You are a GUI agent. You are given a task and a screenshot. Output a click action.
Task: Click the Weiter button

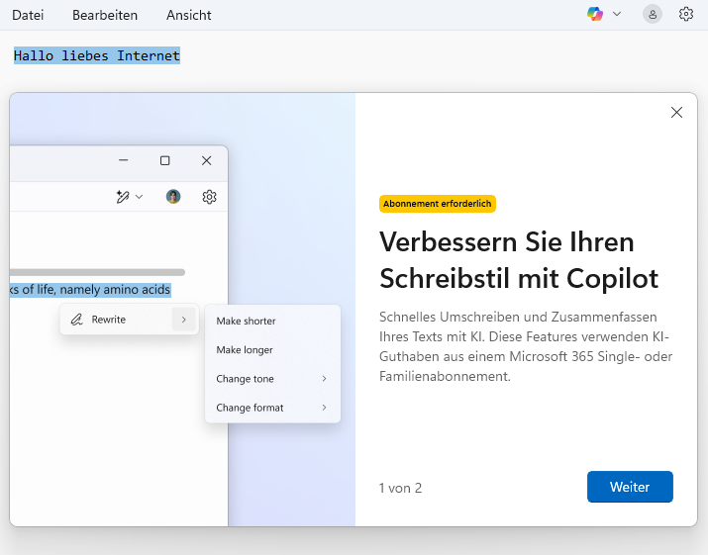point(630,487)
